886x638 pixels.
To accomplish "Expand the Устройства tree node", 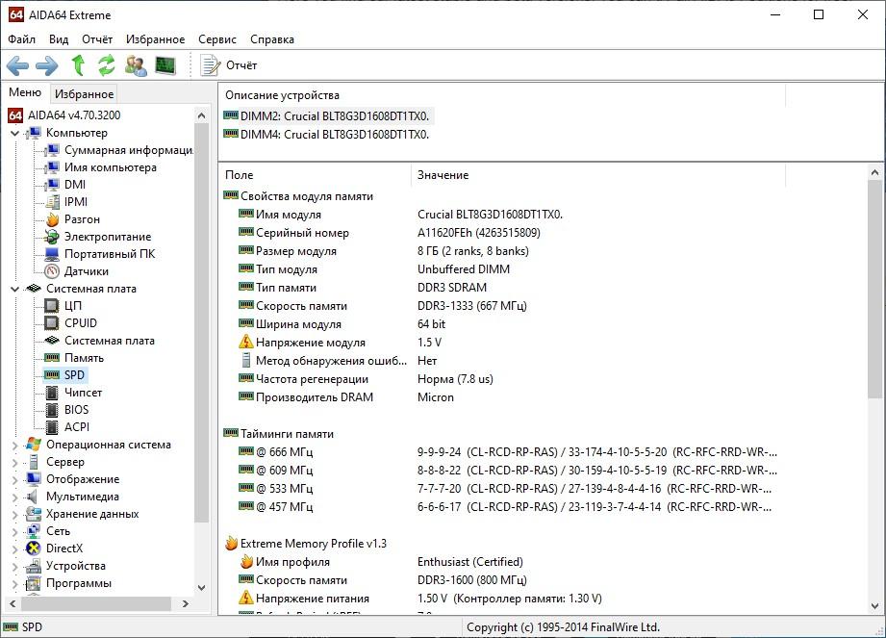I will tap(14, 566).
